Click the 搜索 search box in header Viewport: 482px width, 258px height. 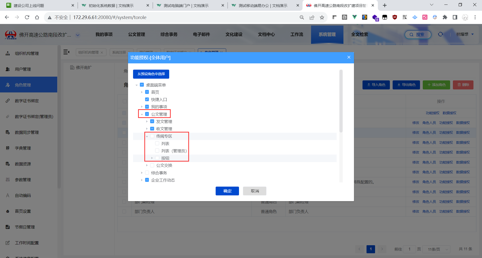[418, 35]
